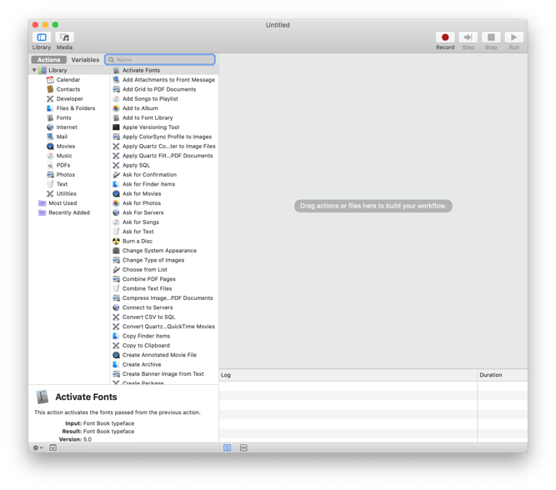Viewport: 556px width, 490px height.
Task: Select the Calendar category icon
Action: pos(50,80)
